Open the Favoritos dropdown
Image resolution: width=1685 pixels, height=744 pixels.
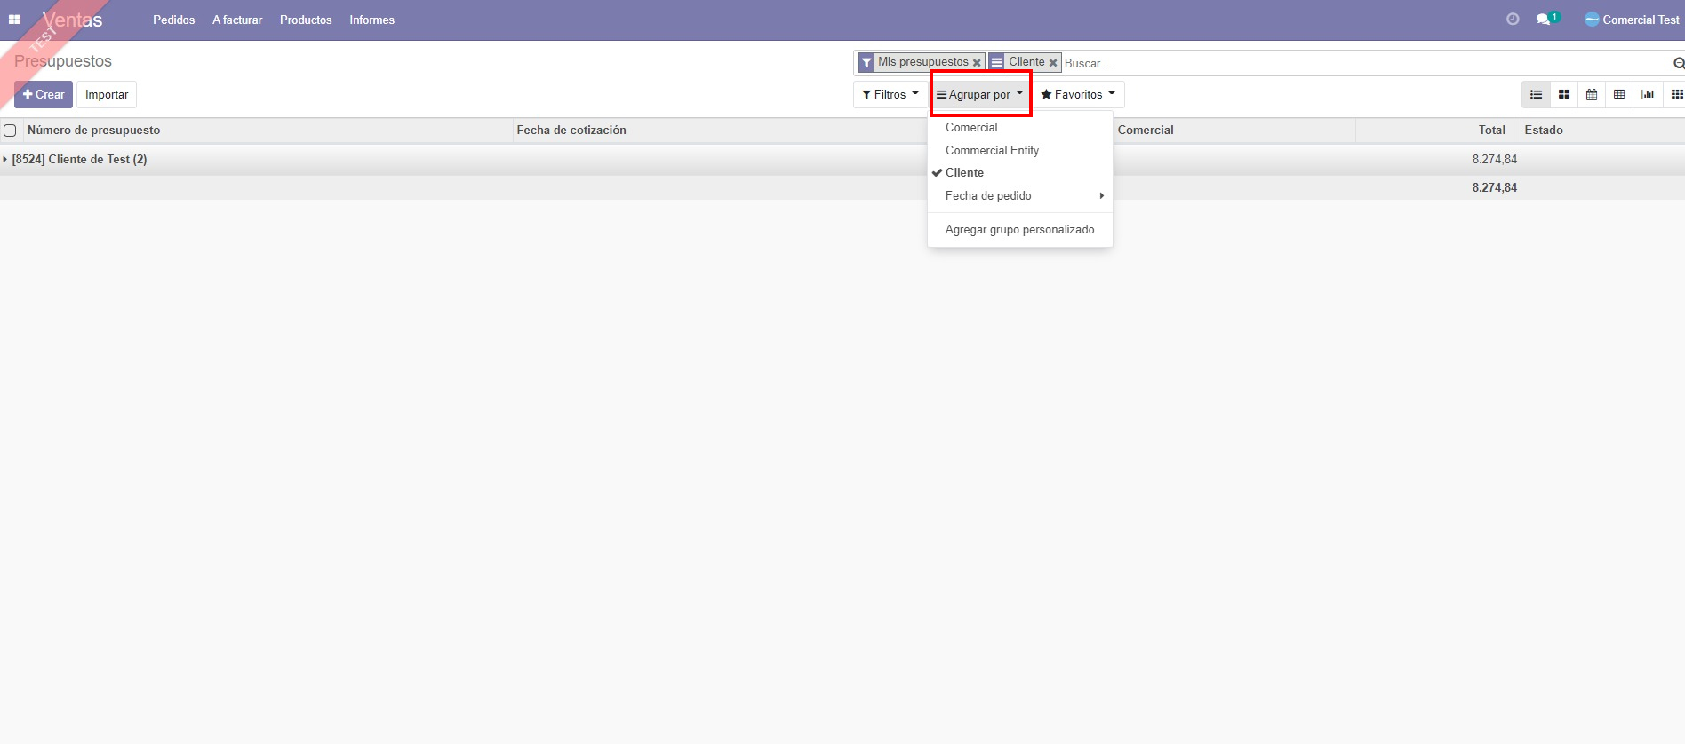1077,95
